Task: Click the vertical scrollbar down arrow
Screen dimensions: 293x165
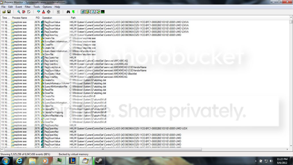Action: pyautogui.click(x=291, y=146)
